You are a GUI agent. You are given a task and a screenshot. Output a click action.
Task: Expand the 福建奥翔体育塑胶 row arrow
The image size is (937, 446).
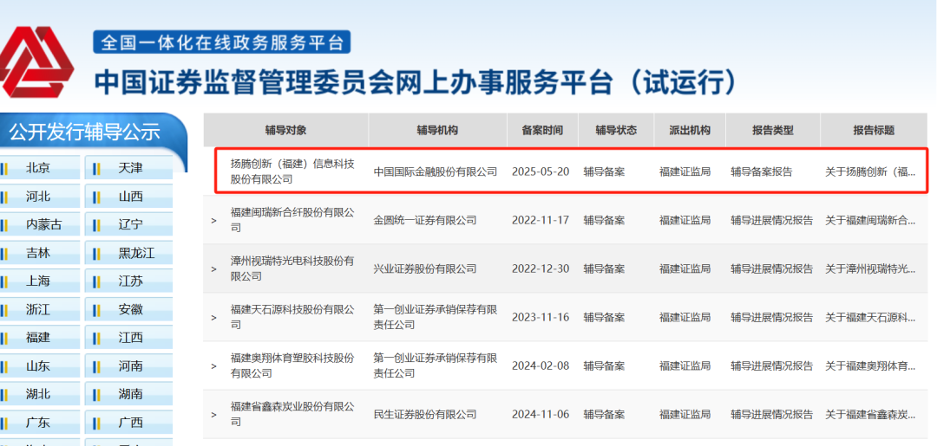[x=214, y=366]
